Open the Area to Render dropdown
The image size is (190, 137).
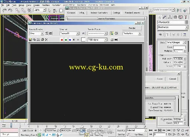coord(42,33)
